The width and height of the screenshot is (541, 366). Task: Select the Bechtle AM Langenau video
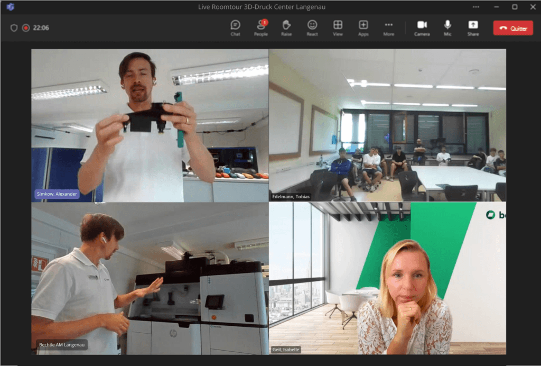(150, 278)
